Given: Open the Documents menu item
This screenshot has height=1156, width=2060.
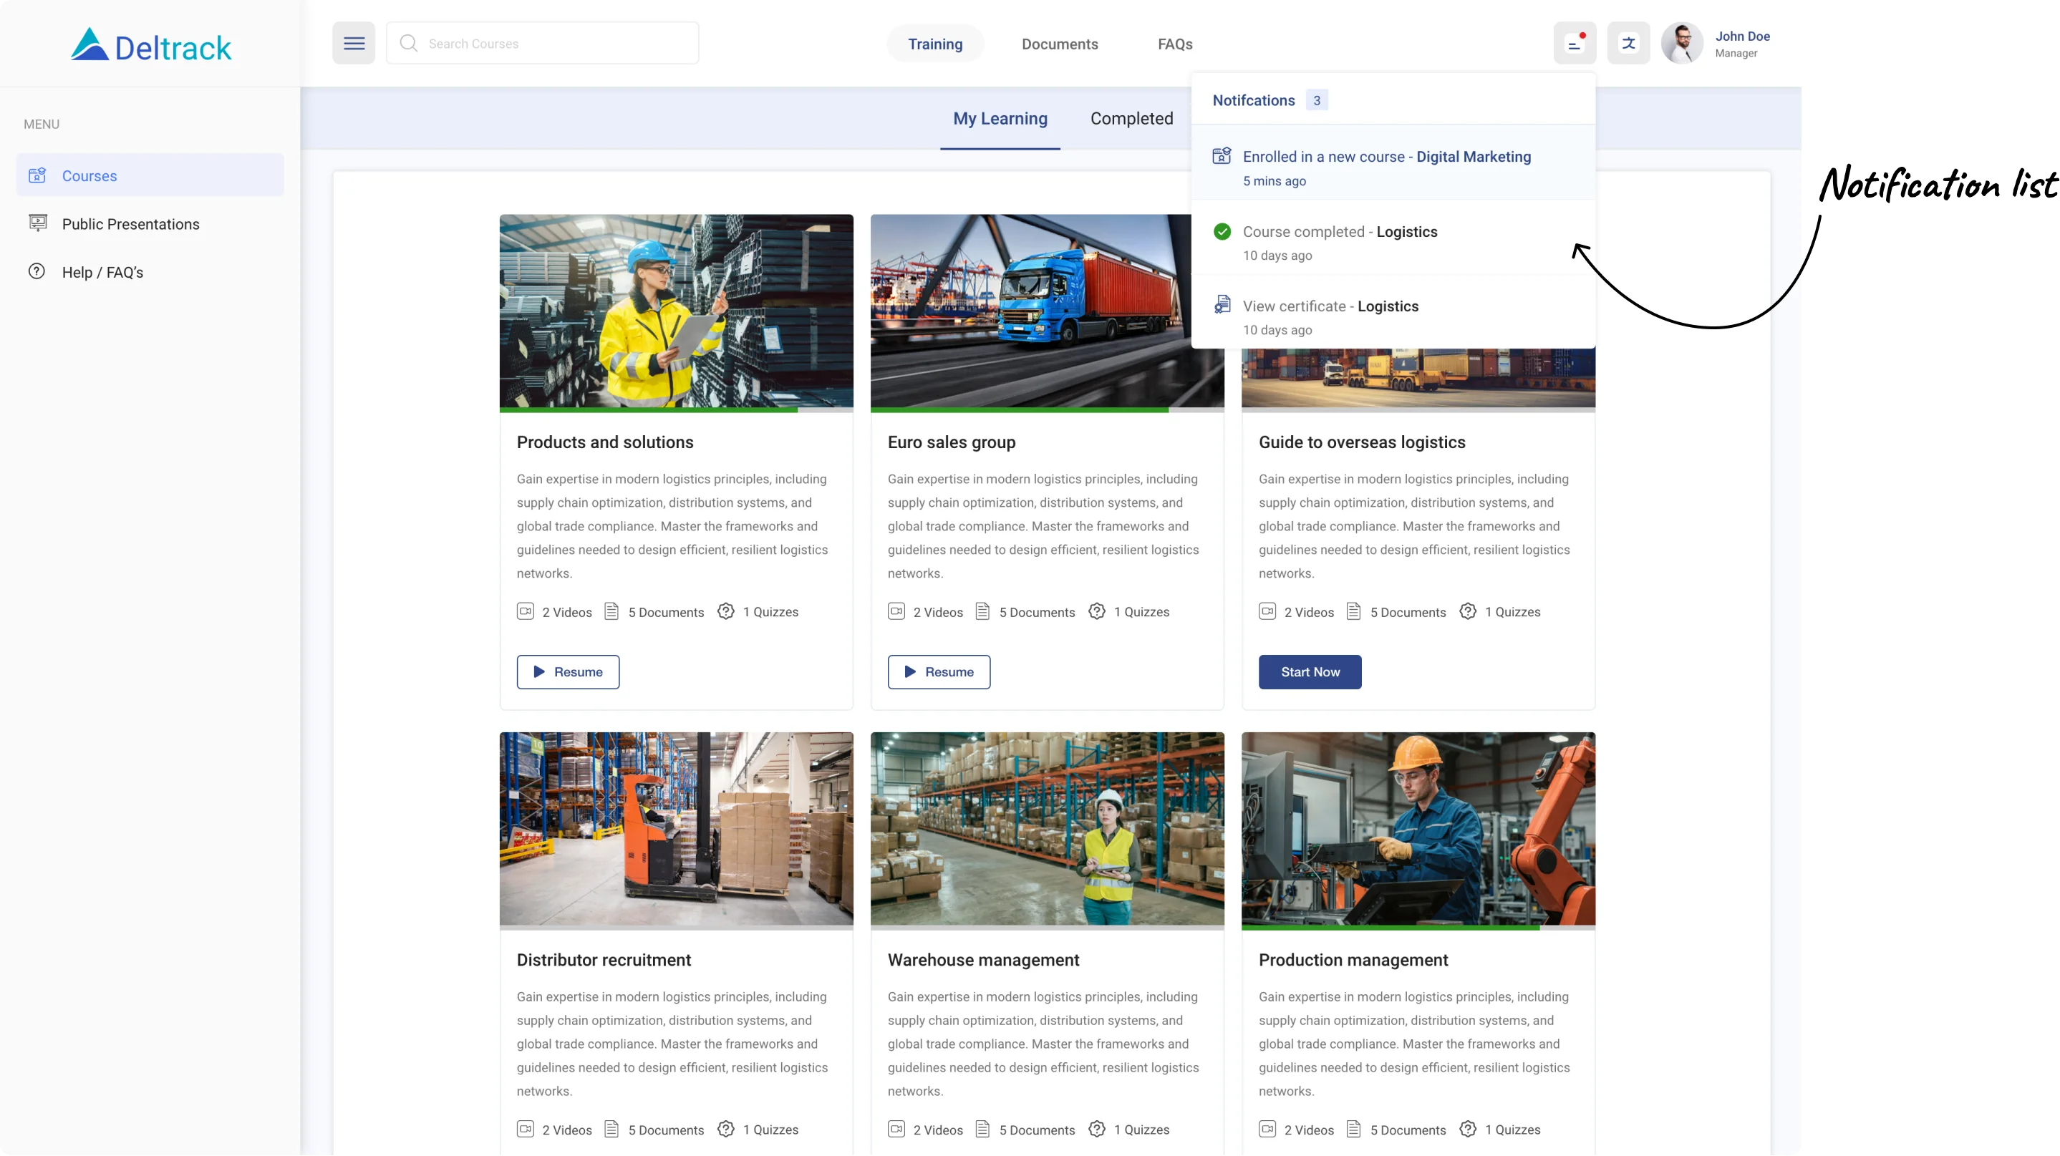Looking at the screenshot, I should pos(1059,44).
